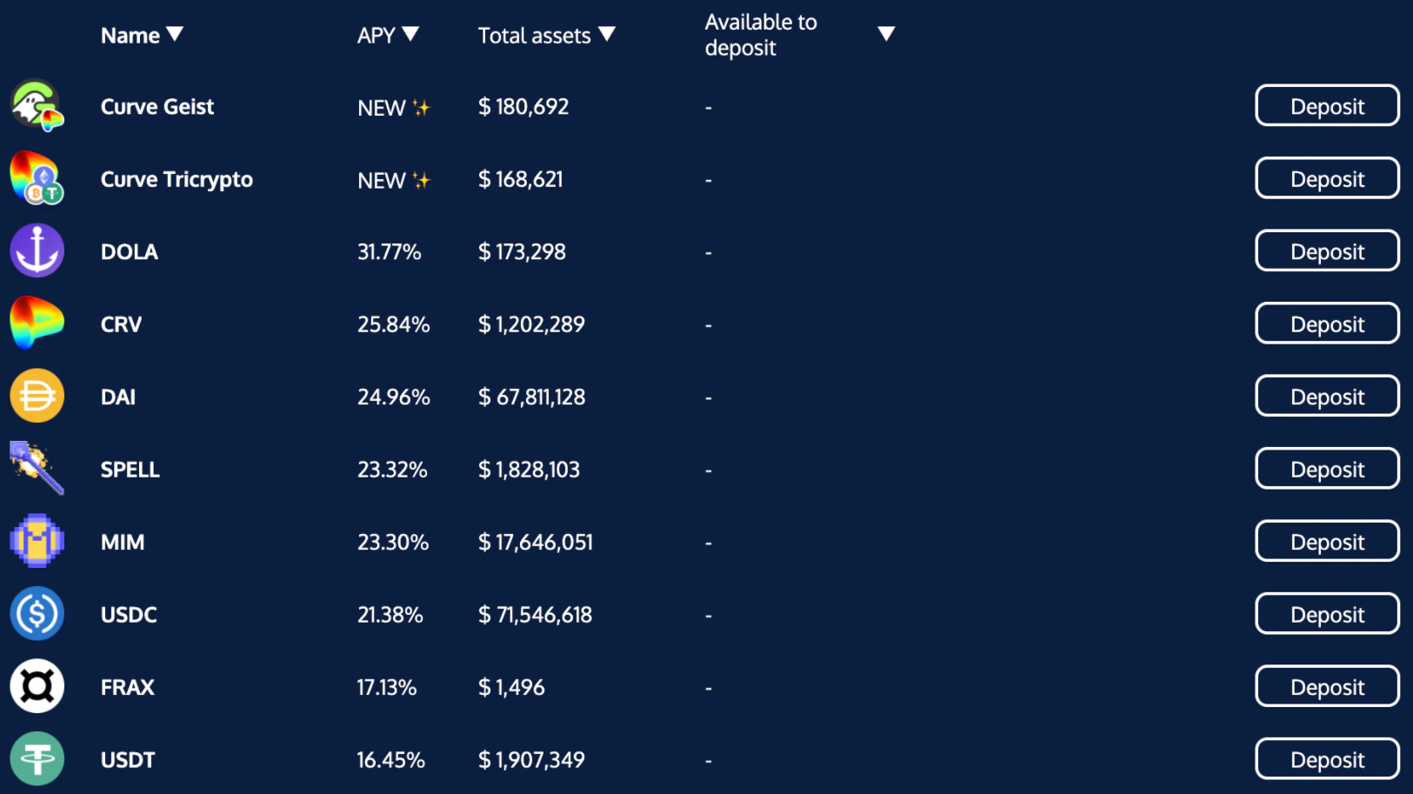This screenshot has height=794, width=1413.
Task: Sort vaults by Name arrow
Action: coord(175,34)
